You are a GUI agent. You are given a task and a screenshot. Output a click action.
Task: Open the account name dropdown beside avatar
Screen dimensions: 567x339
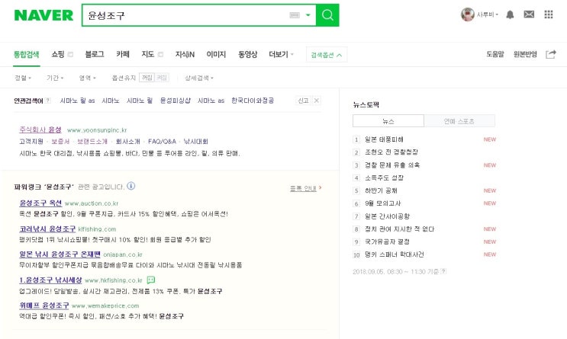click(488, 14)
